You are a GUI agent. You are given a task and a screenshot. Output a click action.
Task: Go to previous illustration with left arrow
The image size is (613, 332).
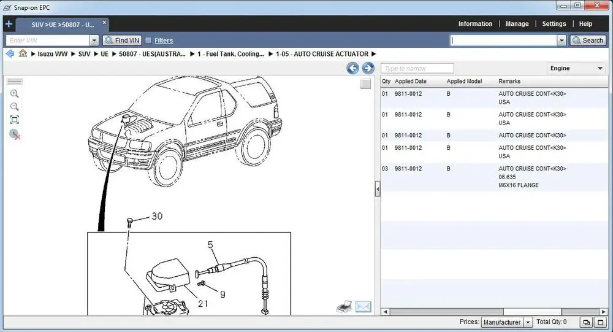pyautogui.click(x=352, y=68)
